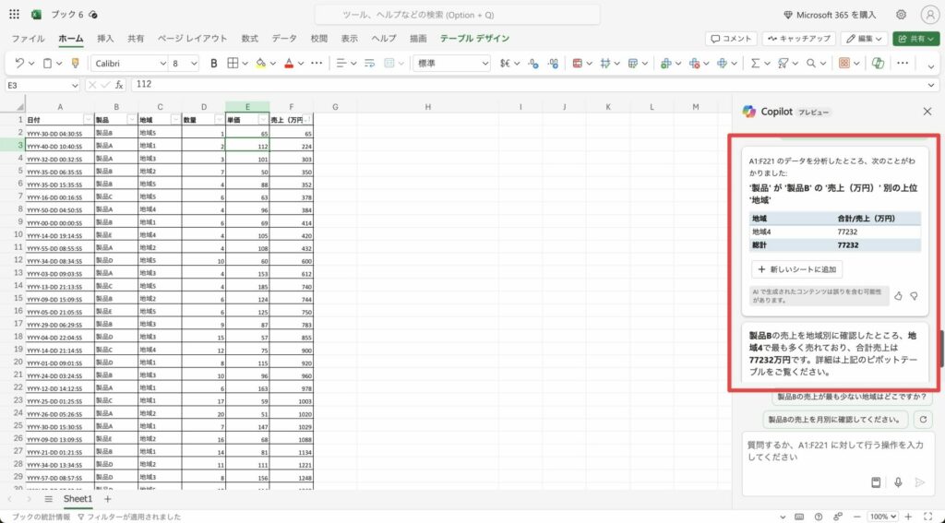Open the Add-ins icon
The width and height of the screenshot is (945, 523).
pos(844,64)
